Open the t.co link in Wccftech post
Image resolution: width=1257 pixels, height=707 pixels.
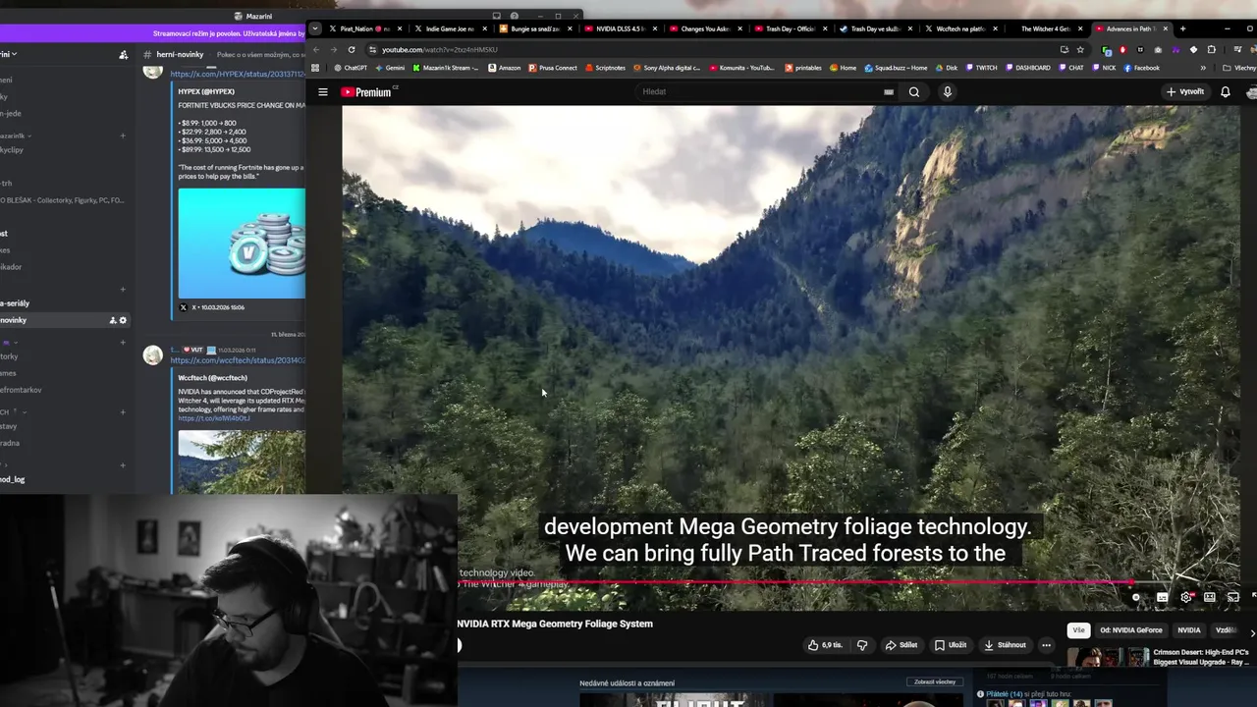[214, 418]
